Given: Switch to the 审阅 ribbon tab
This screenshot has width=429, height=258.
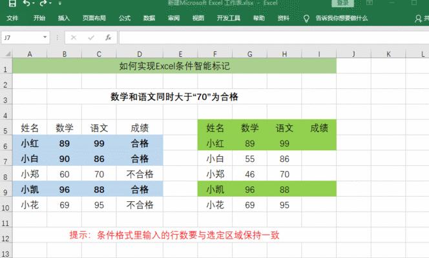Looking at the screenshot, I should [174, 18].
